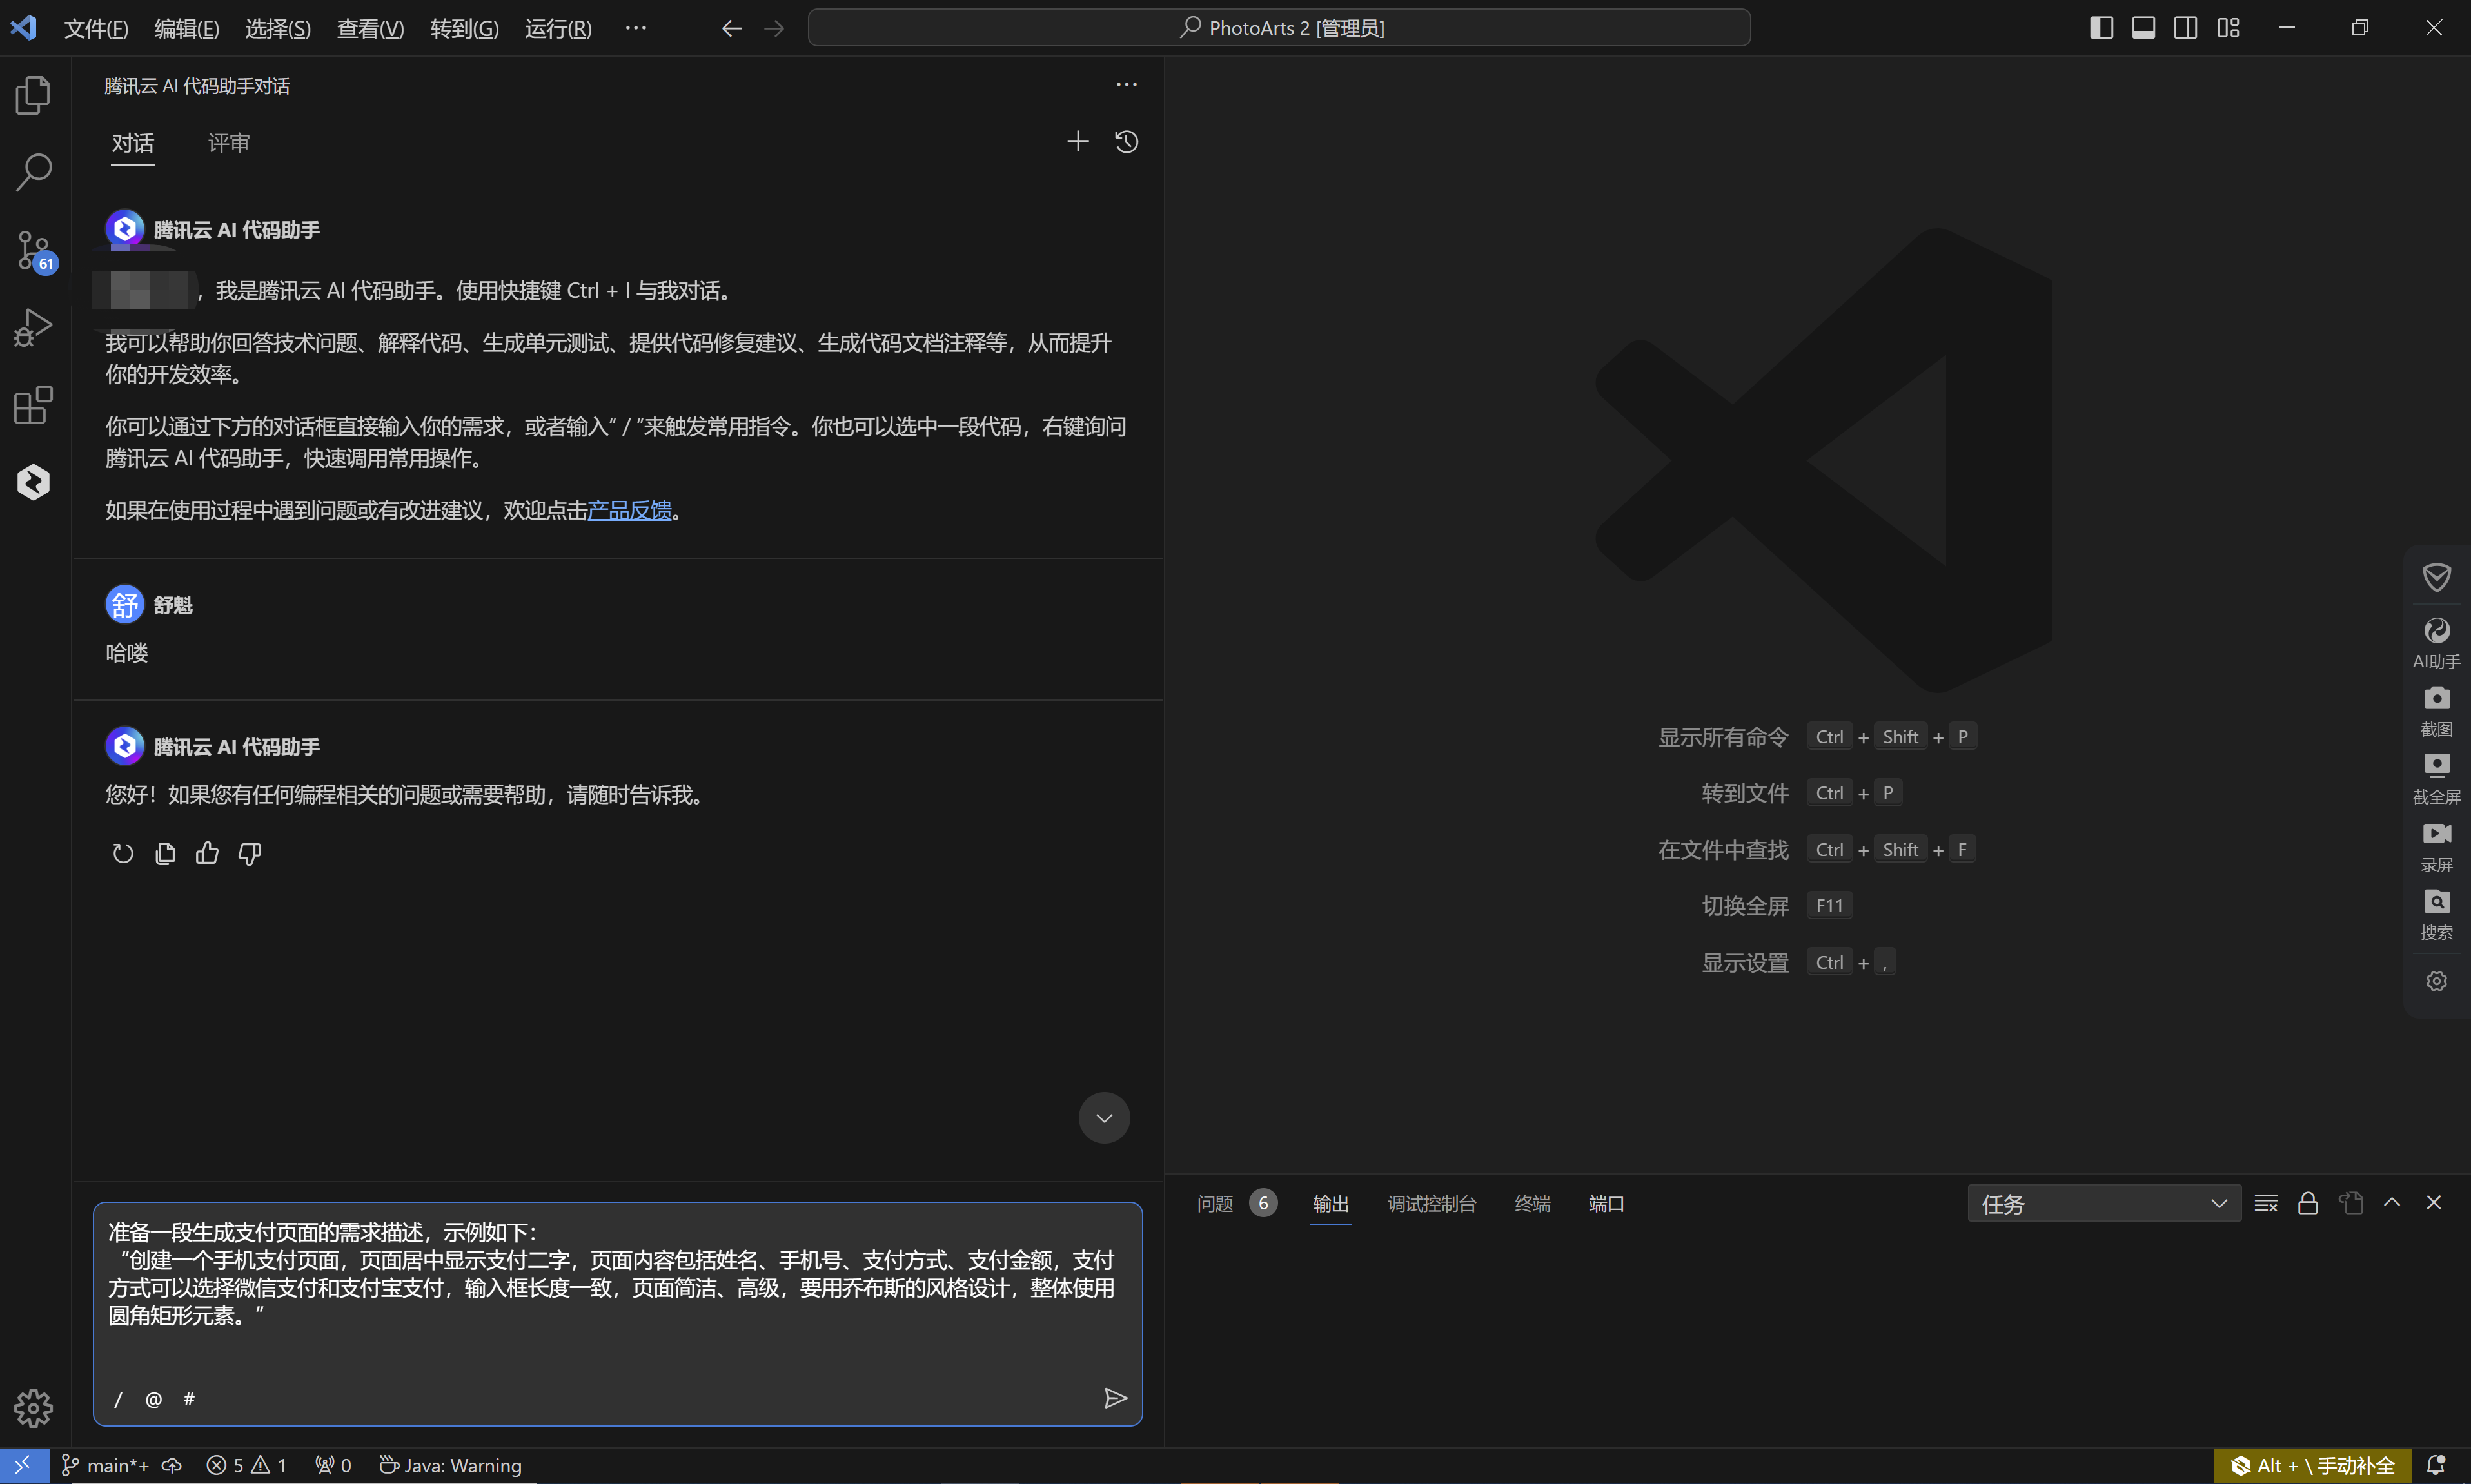This screenshot has height=1484, width=2471.
Task: Click the main*+ git branch indicator
Action: click(106, 1465)
